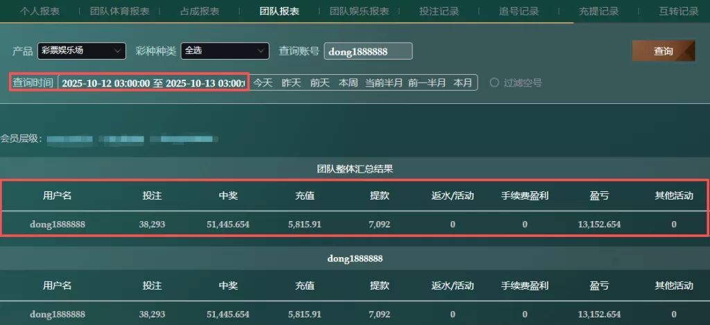Select the 团队娱乐报表 tab
Image resolution: width=710 pixels, height=325 pixels.
click(x=359, y=11)
